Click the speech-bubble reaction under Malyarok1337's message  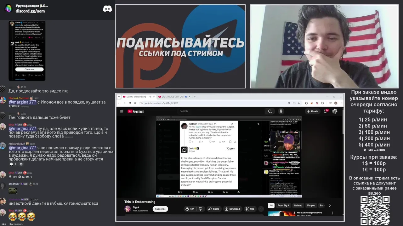click(x=13, y=164)
